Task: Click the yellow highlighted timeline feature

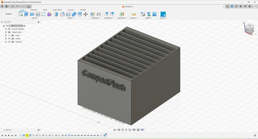Action: click(27, 135)
